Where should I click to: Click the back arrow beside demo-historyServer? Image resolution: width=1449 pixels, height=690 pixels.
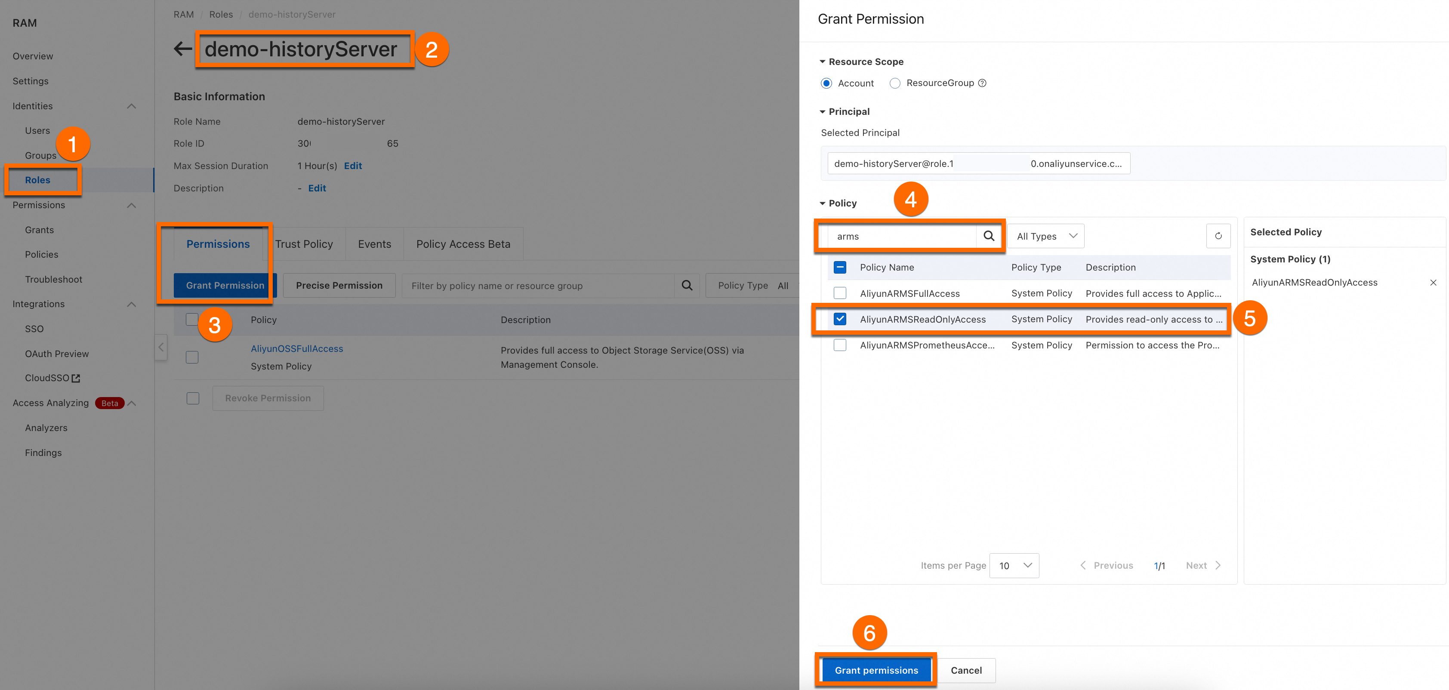[x=183, y=49]
